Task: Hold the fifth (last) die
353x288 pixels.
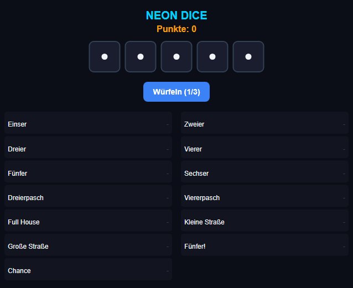Action: 248,57
